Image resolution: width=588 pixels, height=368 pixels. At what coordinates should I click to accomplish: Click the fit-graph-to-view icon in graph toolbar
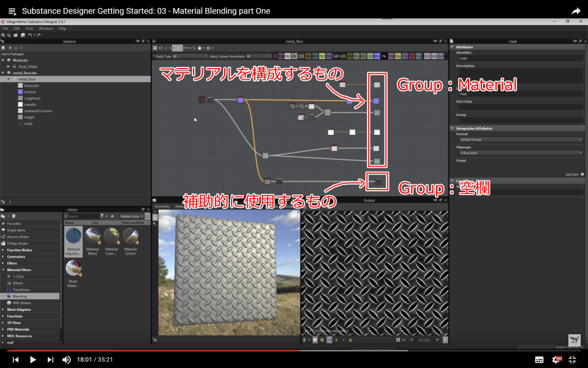tap(155, 48)
